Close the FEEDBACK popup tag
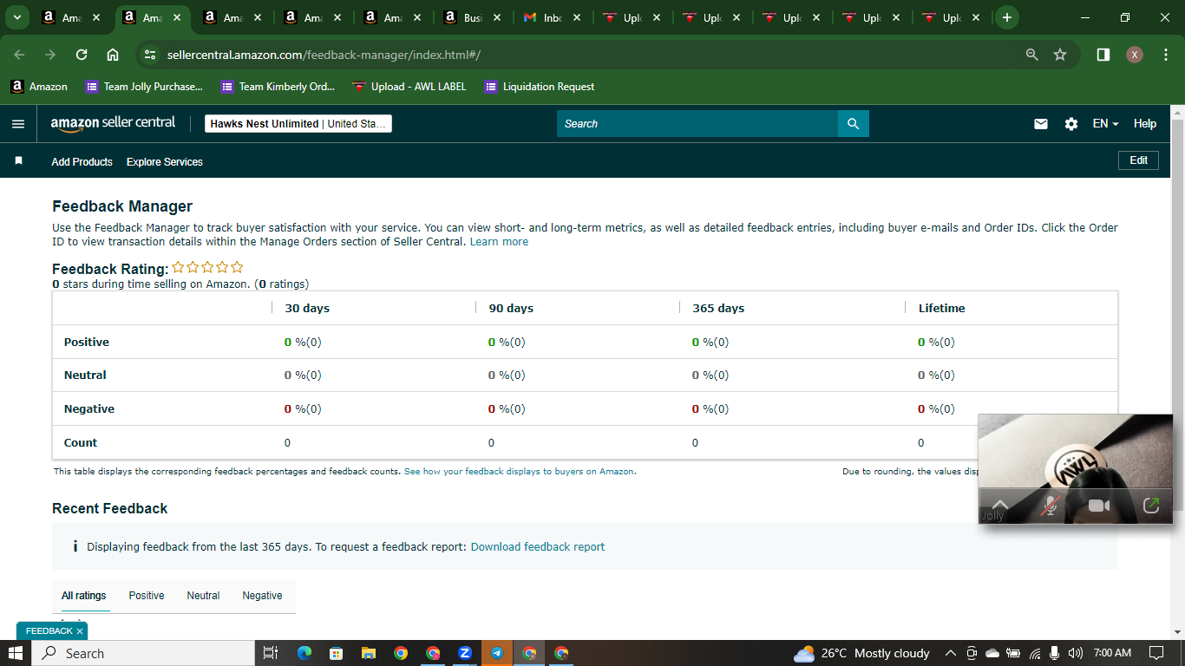 [79, 631]
